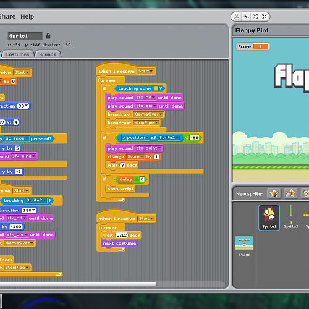Open the up arrow key dropdown
This screenshot has width=309, height=309.
[x=17, y=138]
